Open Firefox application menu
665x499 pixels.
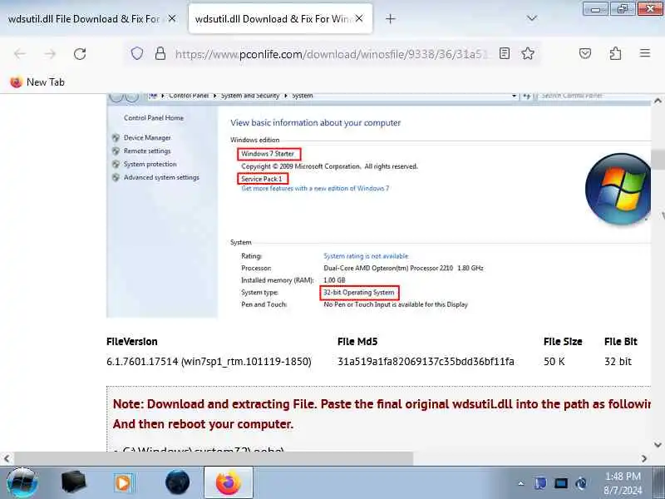645,53
